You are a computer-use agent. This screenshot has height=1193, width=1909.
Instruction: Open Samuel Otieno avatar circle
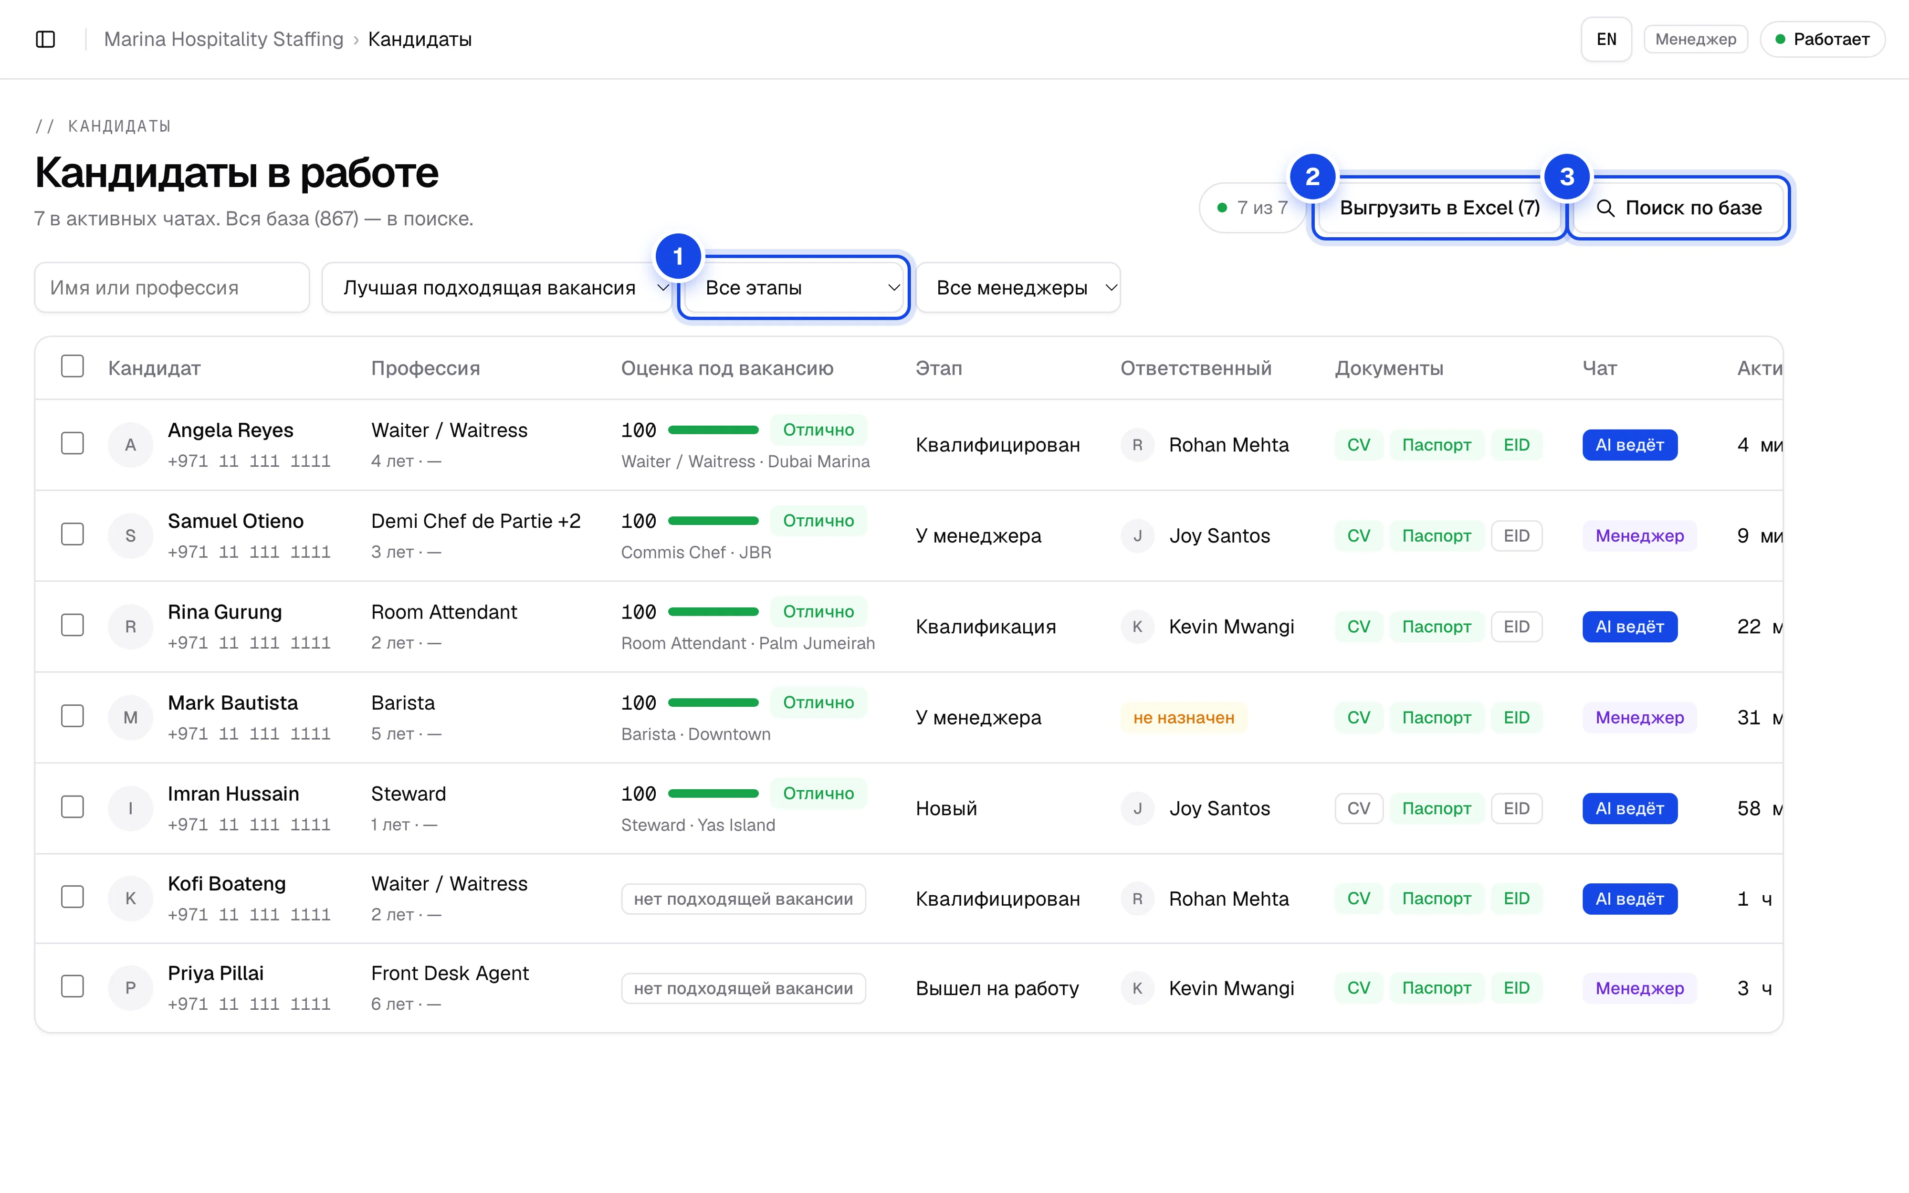tap(130, 536)
